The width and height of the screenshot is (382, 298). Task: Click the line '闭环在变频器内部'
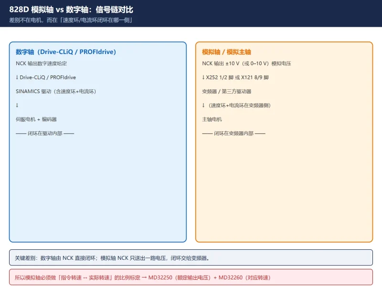pos(233,133)
